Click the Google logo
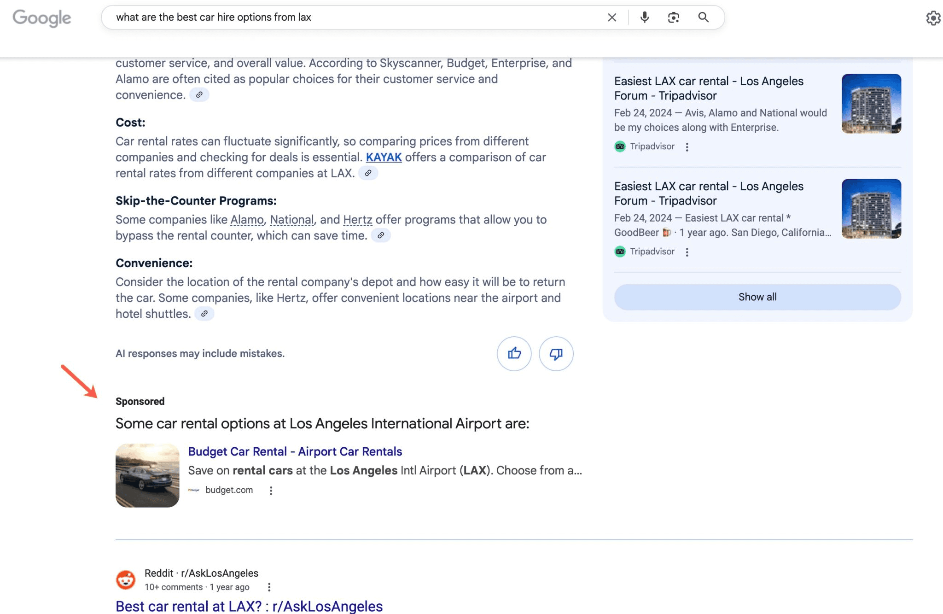Image resolution: width=943 pixels, height=614 pixels. [x=42, y=18]
